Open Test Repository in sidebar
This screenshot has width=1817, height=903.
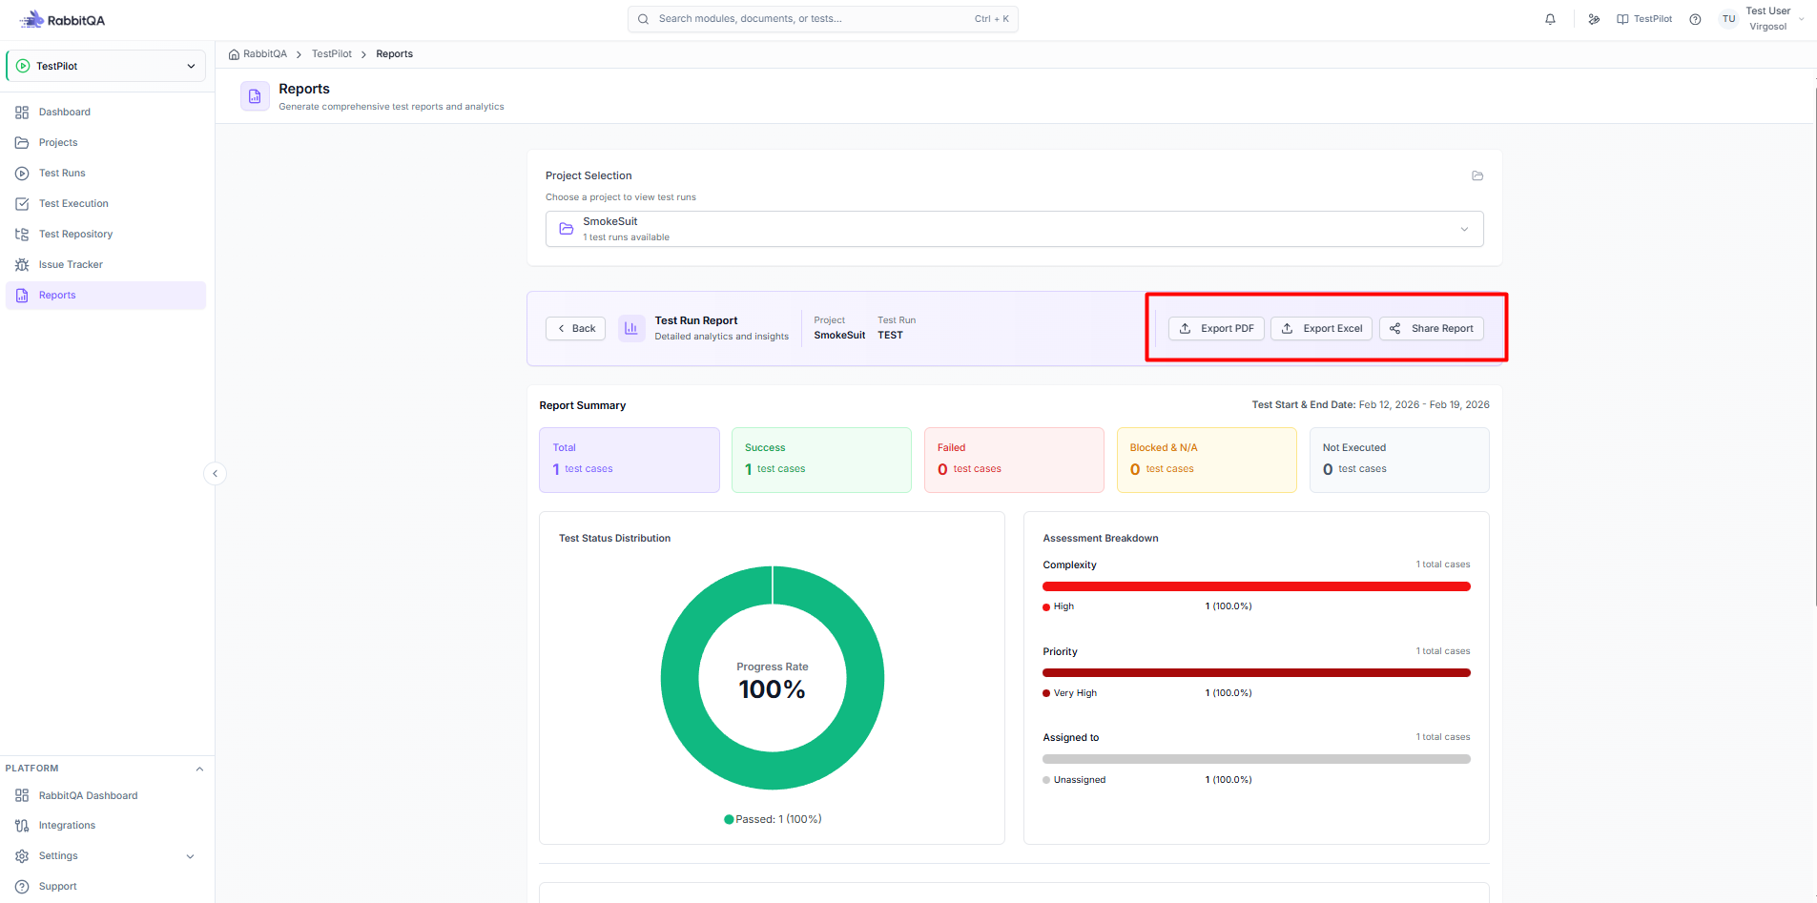click(106, 235)
